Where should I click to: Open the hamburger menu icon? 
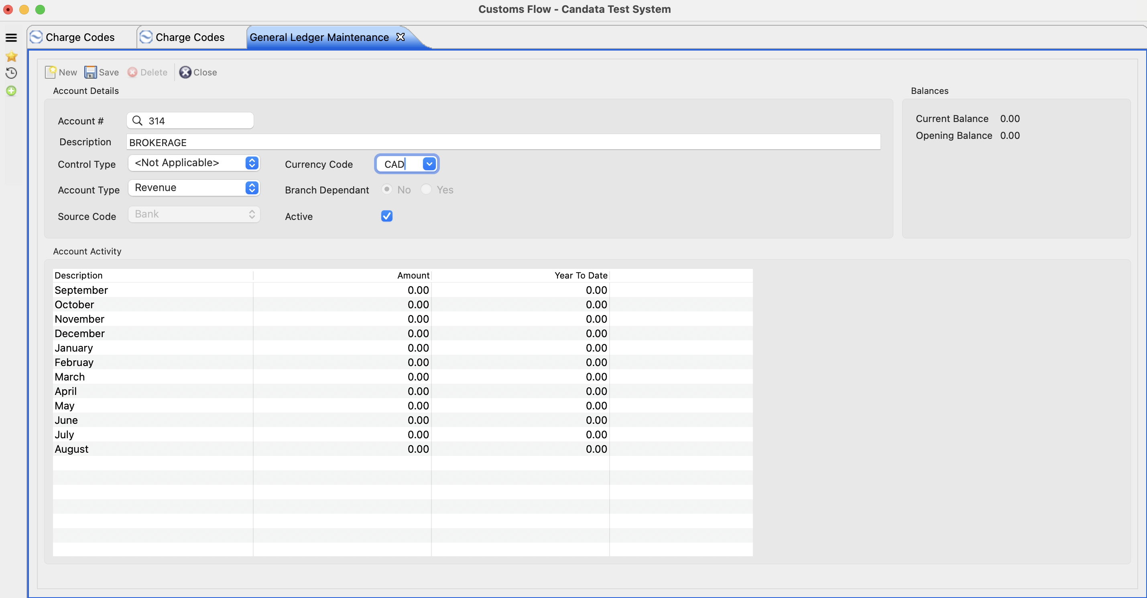(11, 38)
